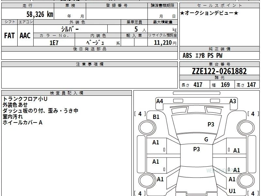261x196 pixels.
Task: Select the 検査員記入欄 header bar
Action: (x=67, y=93)
